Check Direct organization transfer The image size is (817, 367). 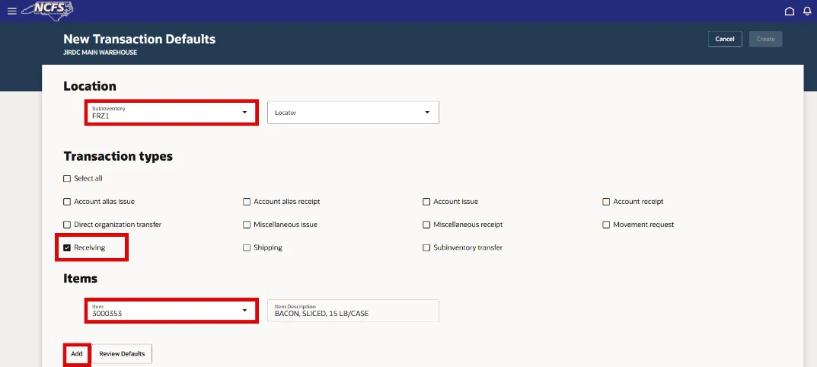67,225
